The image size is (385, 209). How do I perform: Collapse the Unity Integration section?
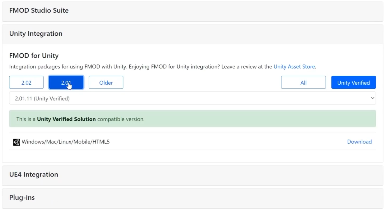(x=193, y=34)
